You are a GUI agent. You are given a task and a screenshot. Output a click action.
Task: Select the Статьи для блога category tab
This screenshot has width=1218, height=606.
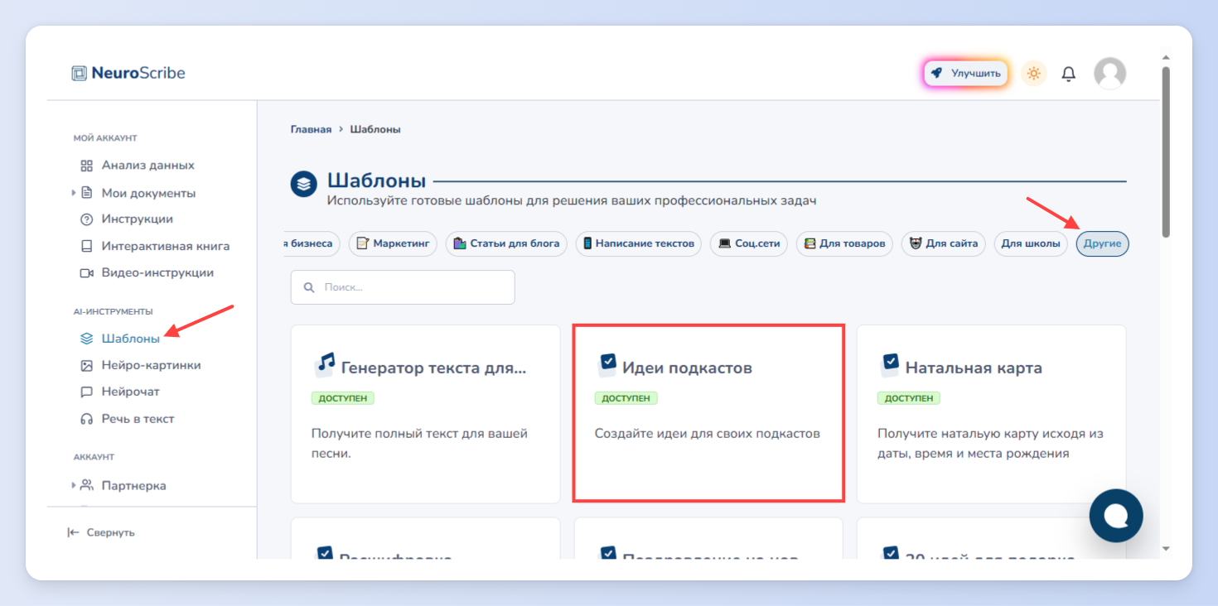point(506,243)
